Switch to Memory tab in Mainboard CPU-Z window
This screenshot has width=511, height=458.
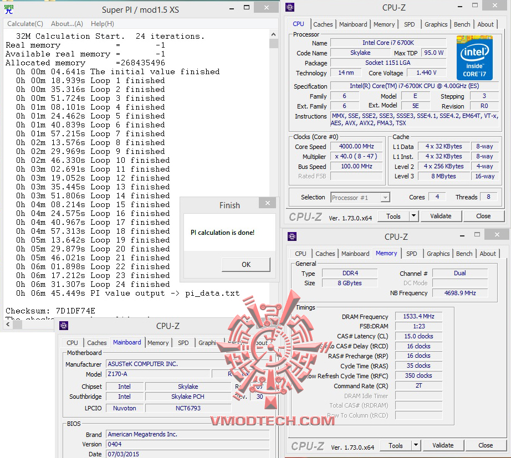(x=158, y=343)
